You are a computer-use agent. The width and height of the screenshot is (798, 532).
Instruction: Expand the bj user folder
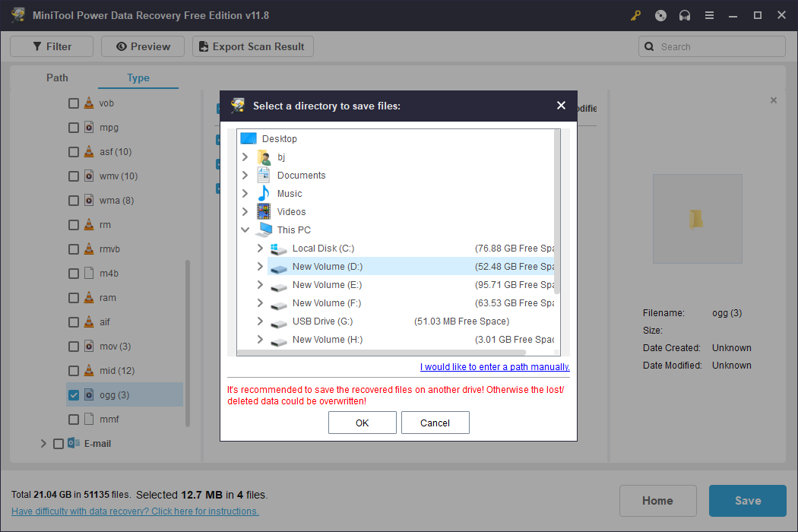click(245, 157)
